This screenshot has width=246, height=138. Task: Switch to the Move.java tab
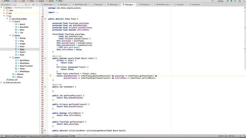pos(114,5)
